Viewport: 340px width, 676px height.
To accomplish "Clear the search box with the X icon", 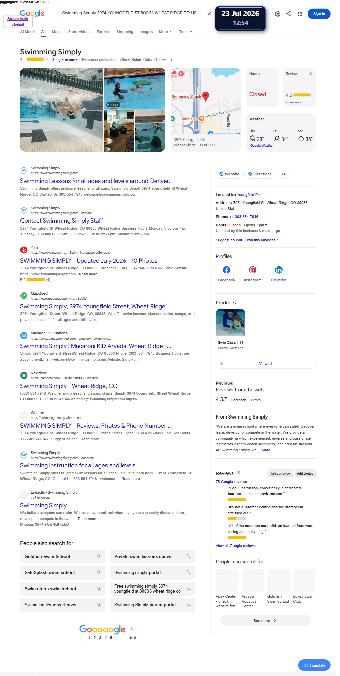I will pyautogui.click(x=209, y=14).
